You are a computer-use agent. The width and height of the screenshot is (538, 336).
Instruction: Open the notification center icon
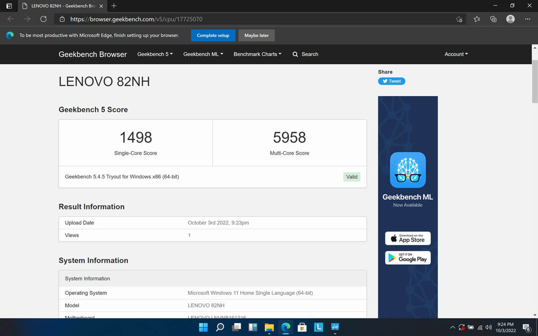pyautogui.click(x=527, y=327)
